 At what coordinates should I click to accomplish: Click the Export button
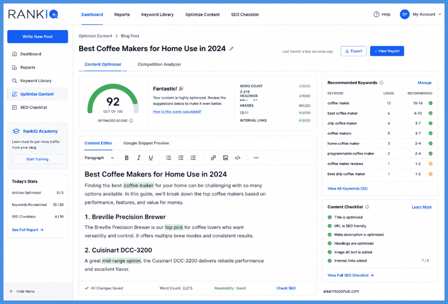[x=353, y=51]
